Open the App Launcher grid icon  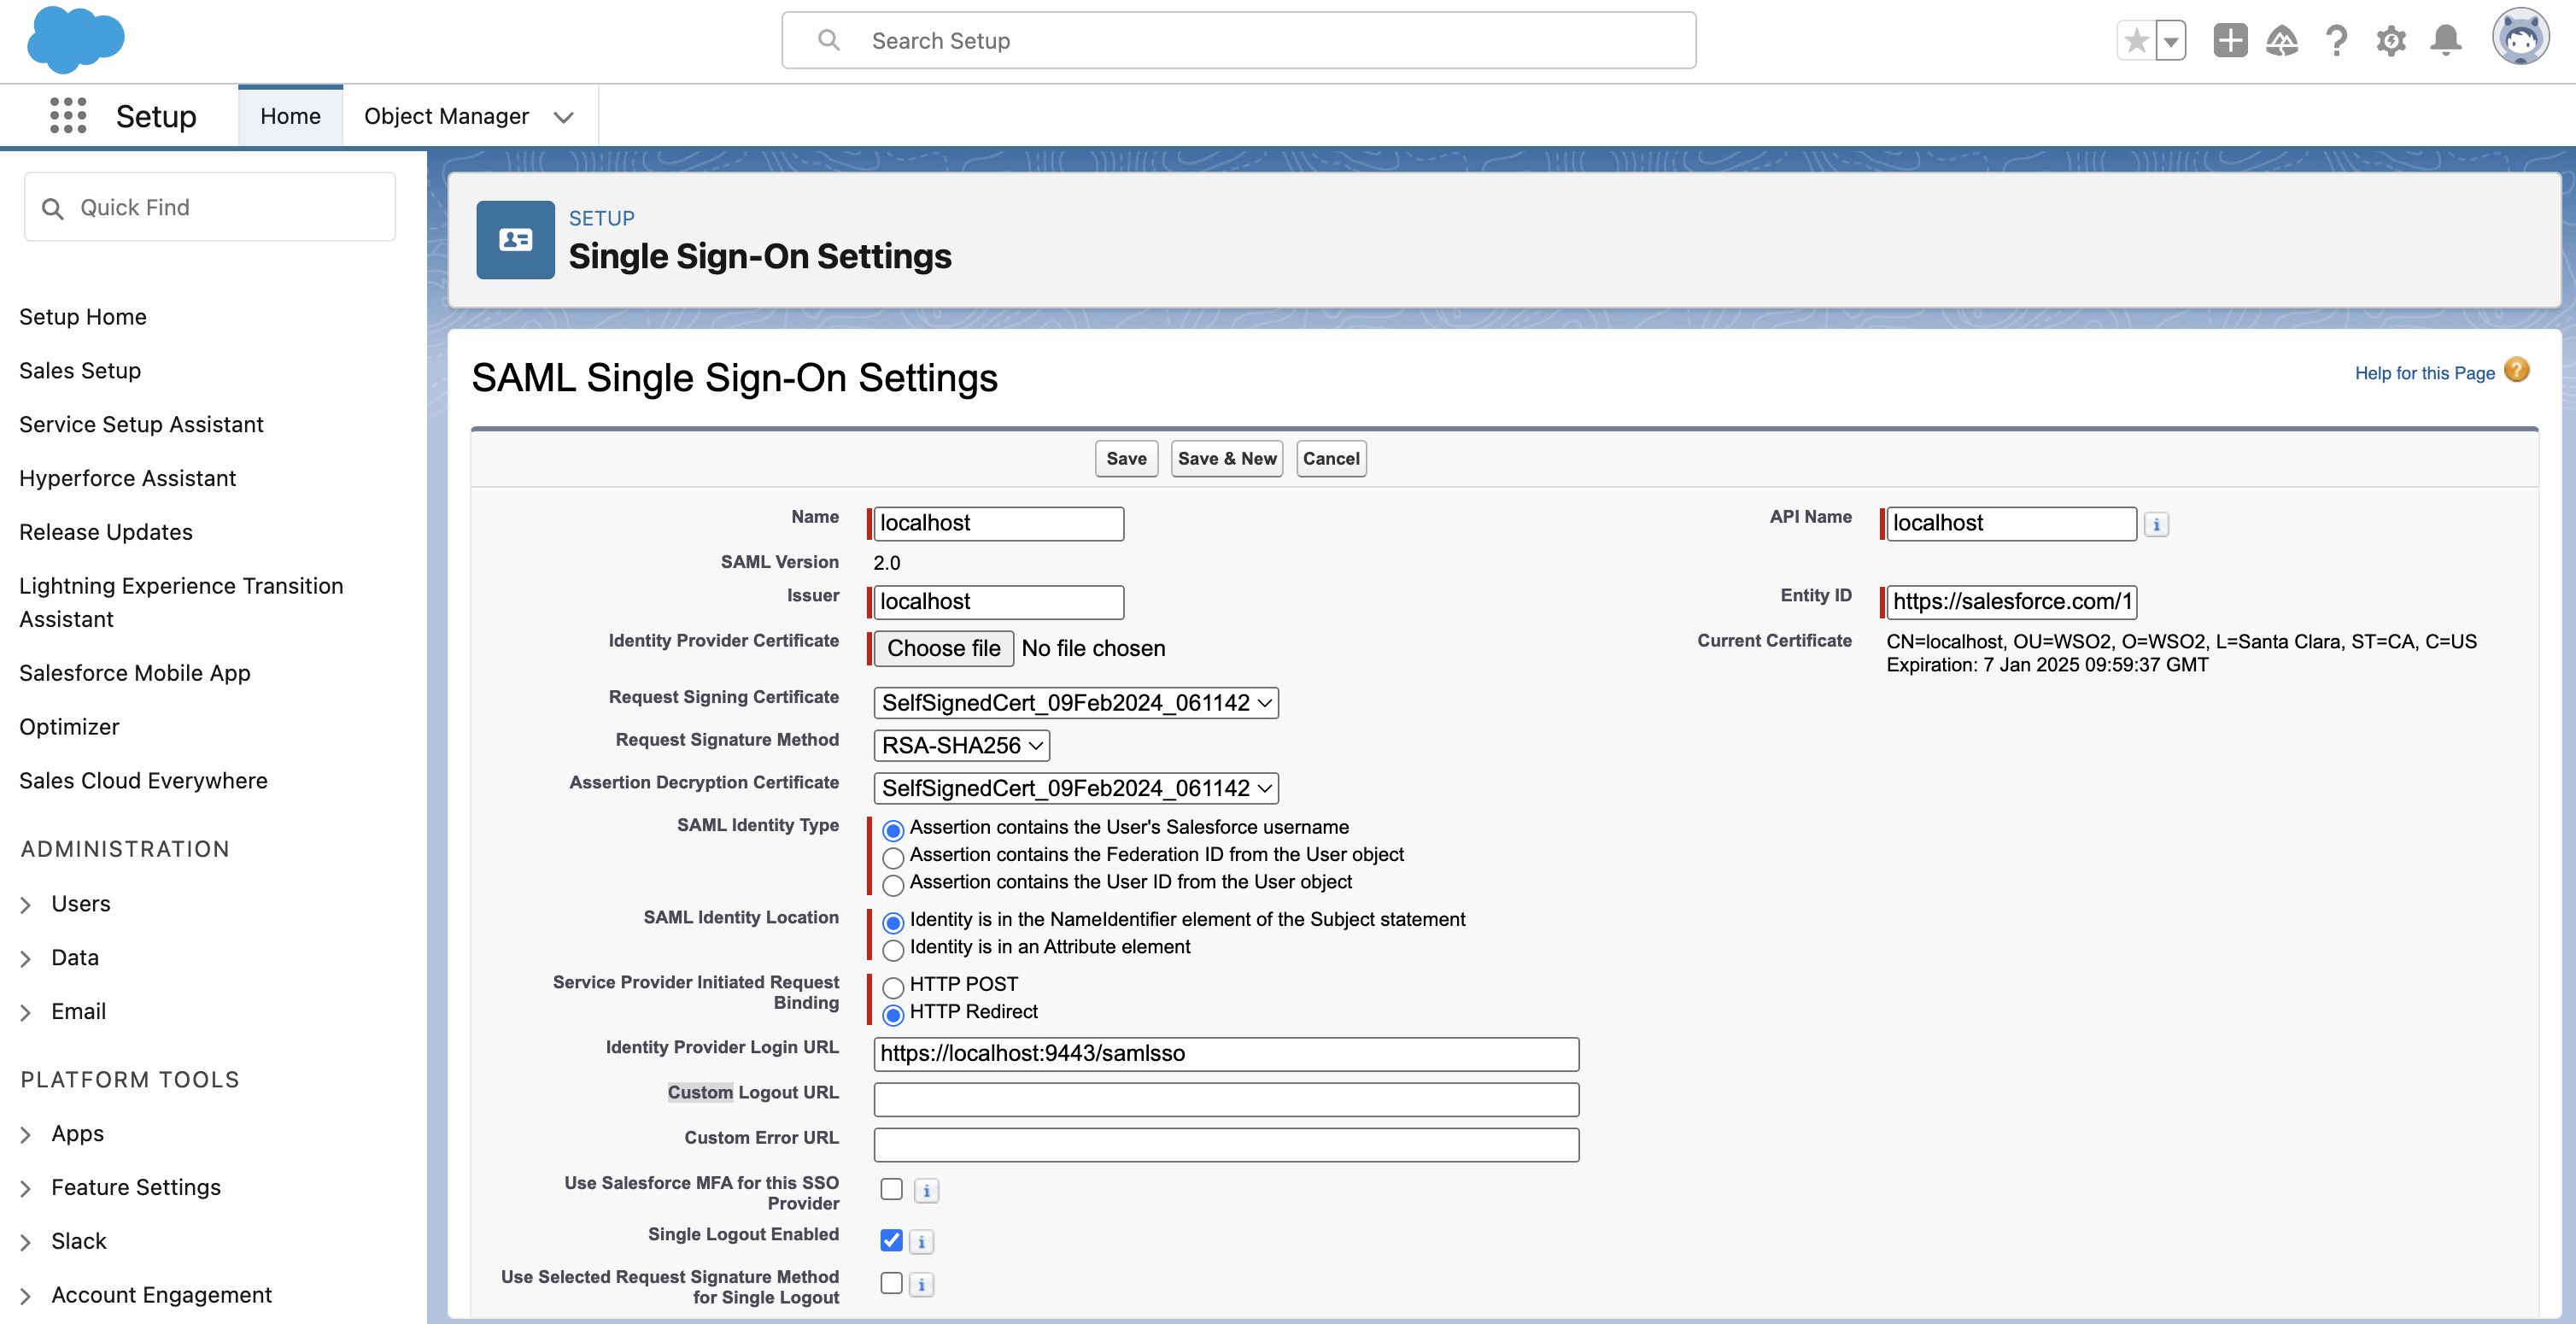click(68, 116)
